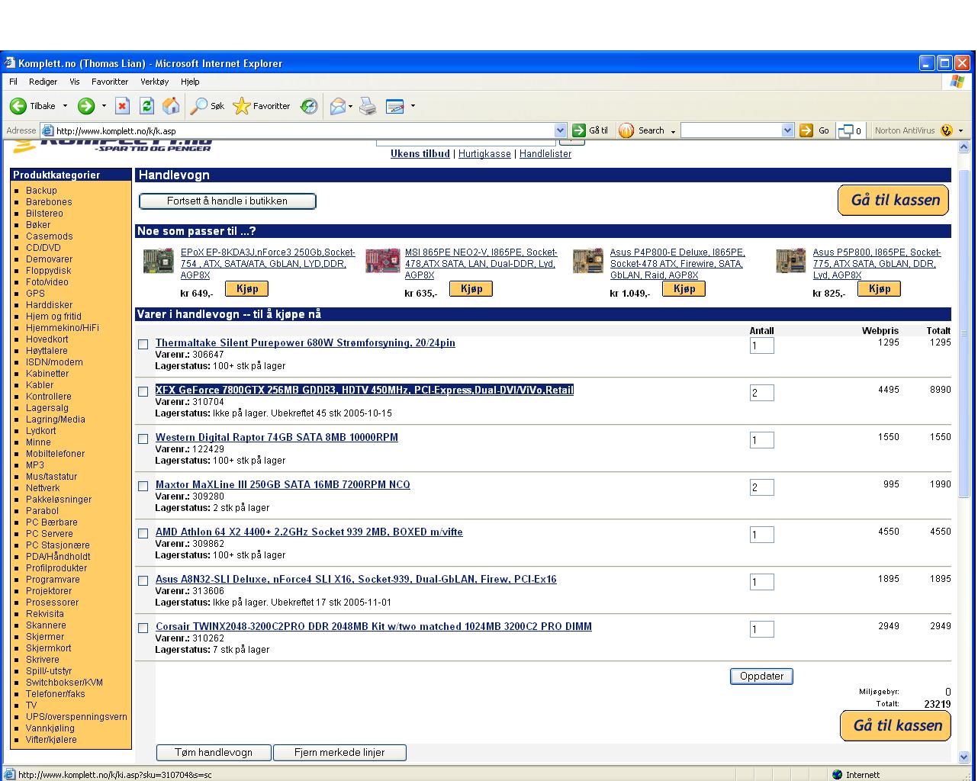Click the MSI 865PE NEO2-V motherboard thumbnail
978x781 pixels.
click(x=382, y=261)
